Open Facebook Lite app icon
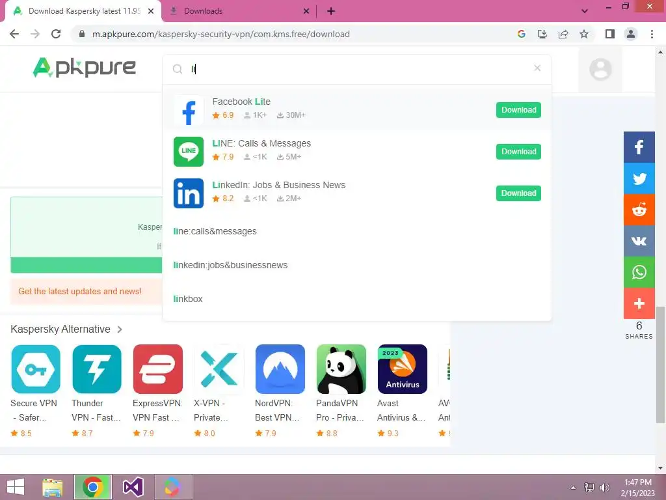 coord(189,110)
